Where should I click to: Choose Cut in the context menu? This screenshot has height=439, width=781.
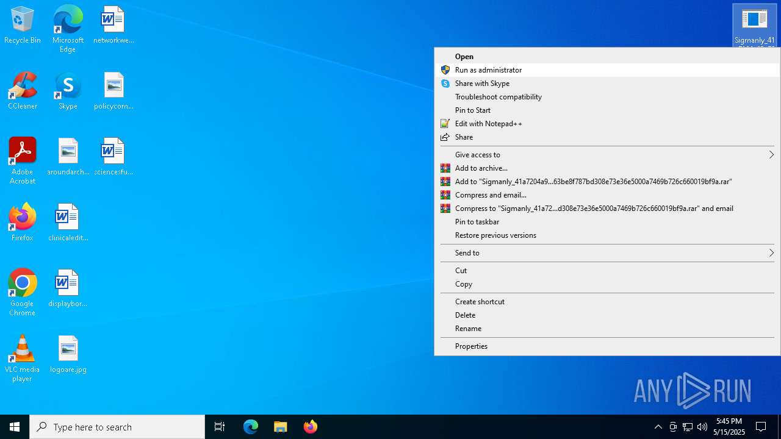[607, 271]
